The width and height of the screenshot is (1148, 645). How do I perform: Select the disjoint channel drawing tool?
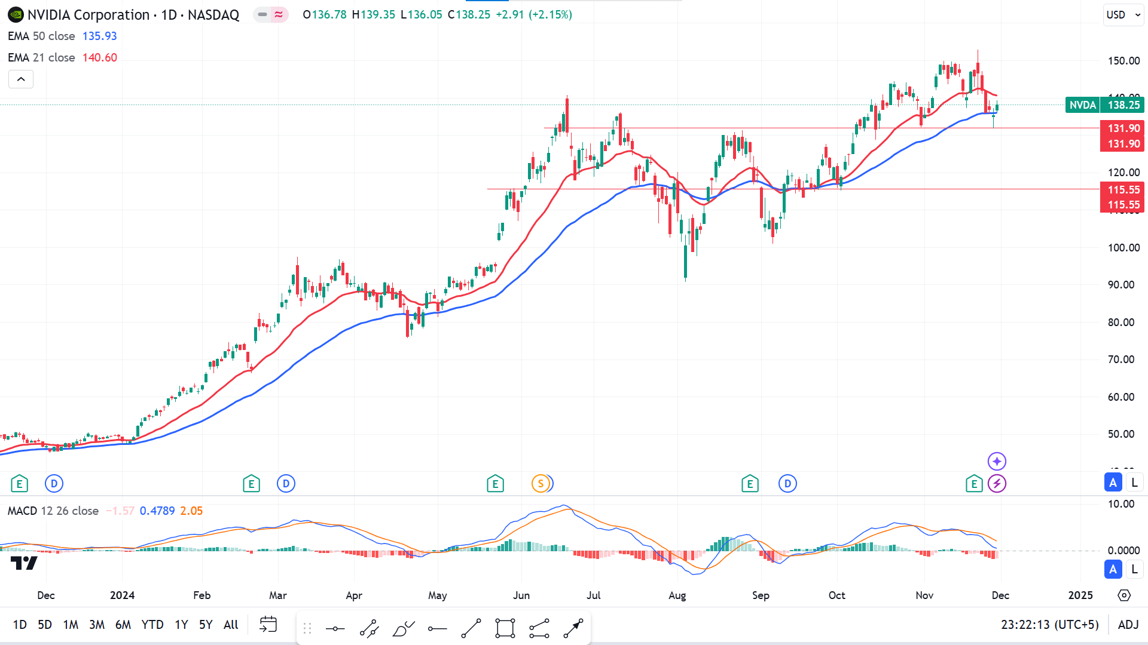(x=539, y=628)
